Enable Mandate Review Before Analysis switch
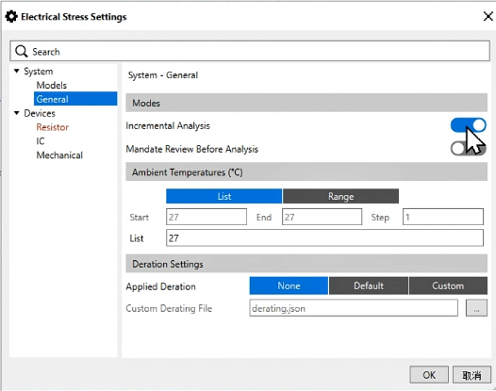 tap(468, 149)
